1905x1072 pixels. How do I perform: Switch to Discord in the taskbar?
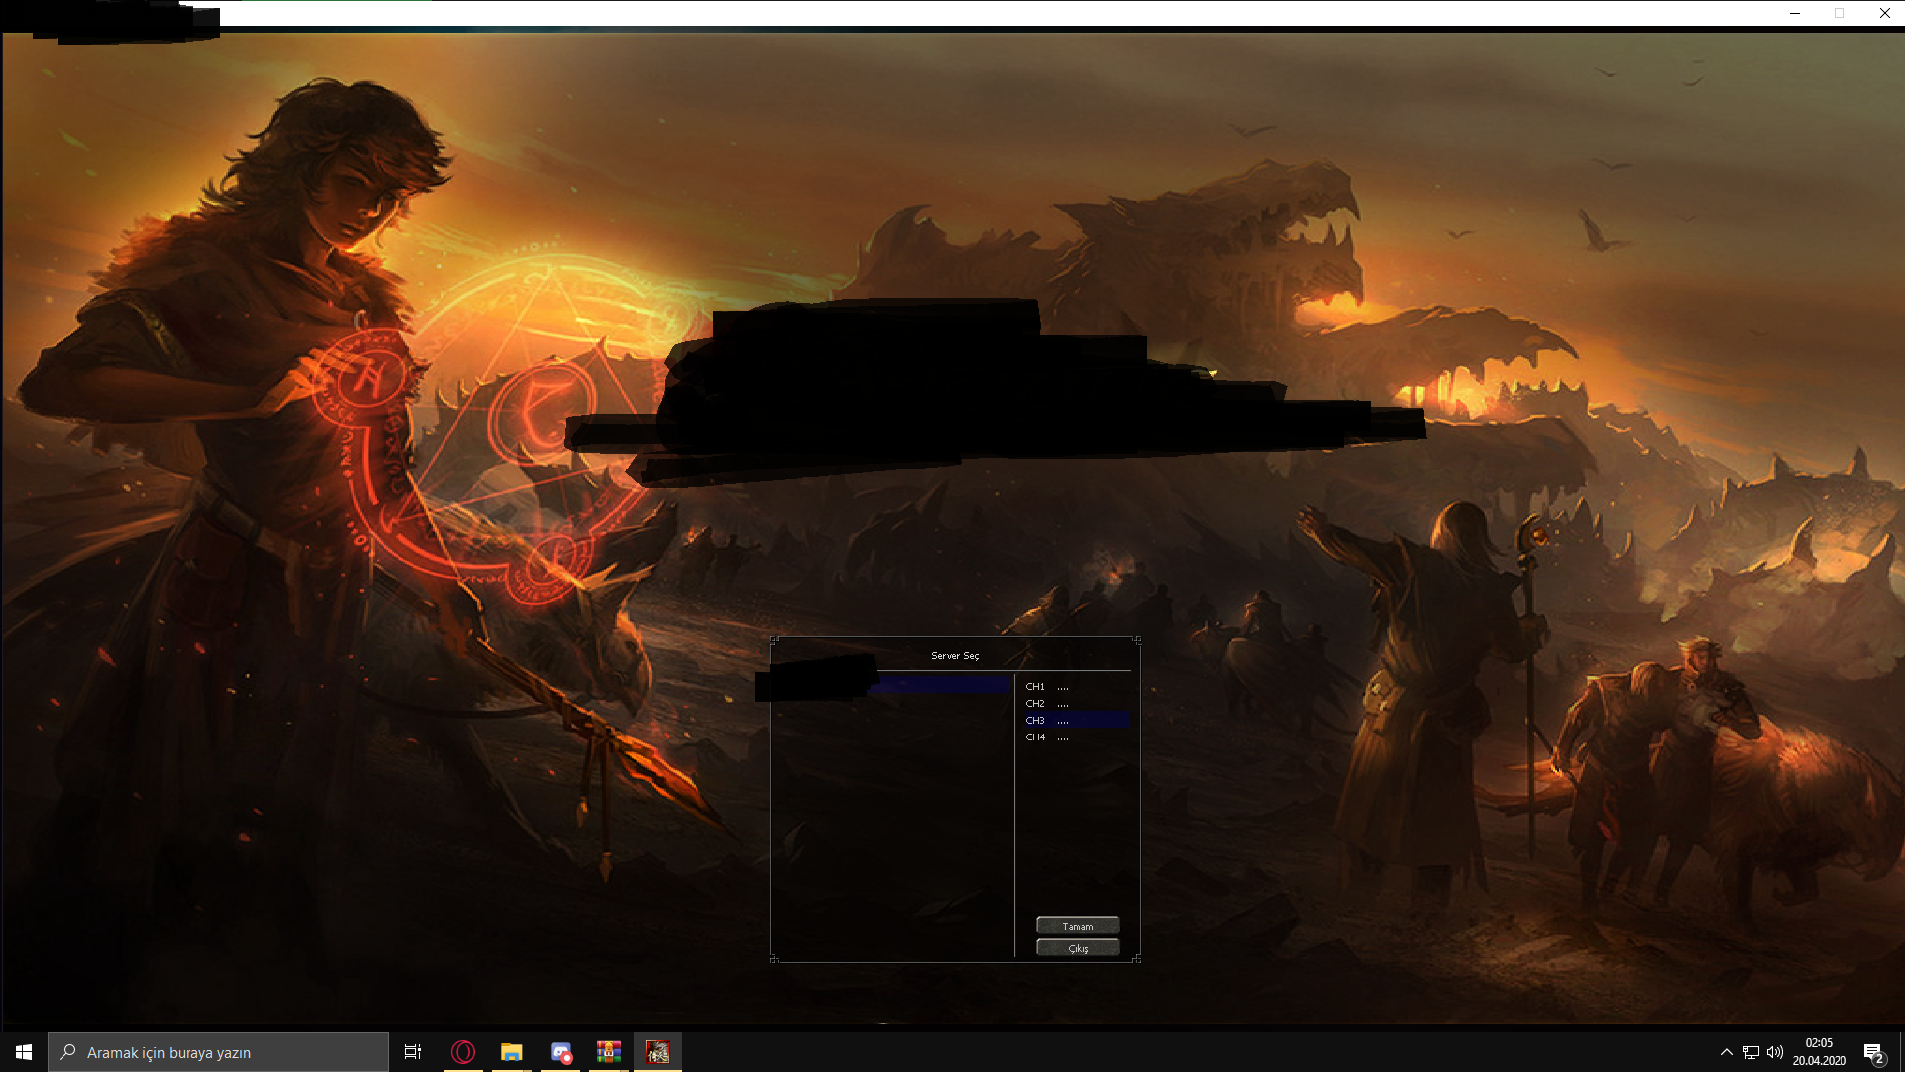pyautogui.click(x=561, y=1052)
